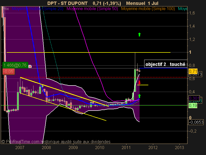Viewport: 206px width, 155px height.
Task: Click the "2012" time axis label
Action: point(153,148)
